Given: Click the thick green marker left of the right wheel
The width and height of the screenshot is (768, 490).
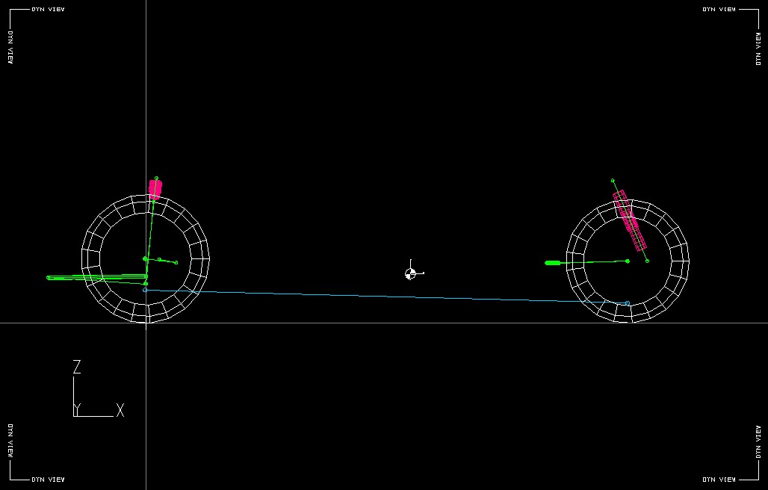Looking at the screenshot, I should [553, 263].
